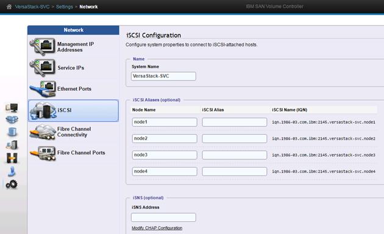Viewport: 384px width, 234px height.
Task: Click the Node Name column header
Action: tap(144, 110)
